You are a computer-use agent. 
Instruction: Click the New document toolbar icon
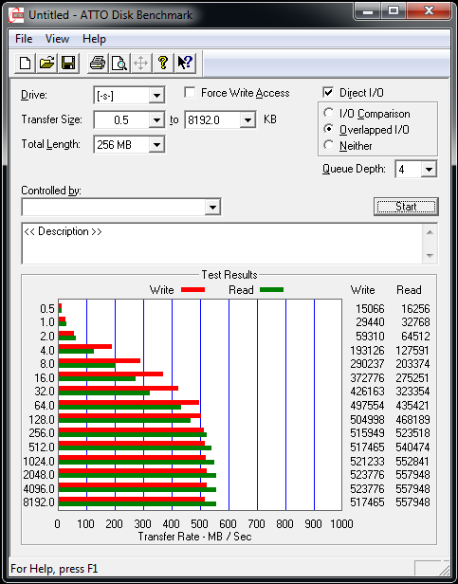pyautogui.click(x=25, y=63)
